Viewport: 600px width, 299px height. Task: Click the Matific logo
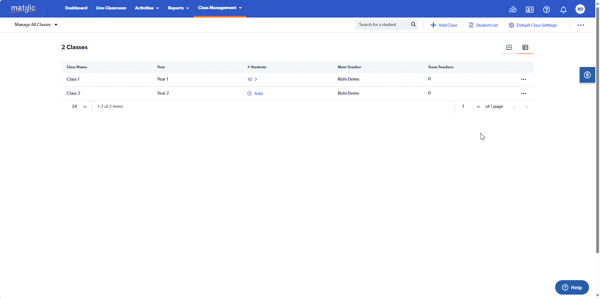pyautogui.click(x=23, y=8)
